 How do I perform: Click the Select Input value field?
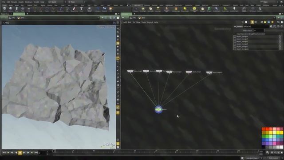coord(259,31)
